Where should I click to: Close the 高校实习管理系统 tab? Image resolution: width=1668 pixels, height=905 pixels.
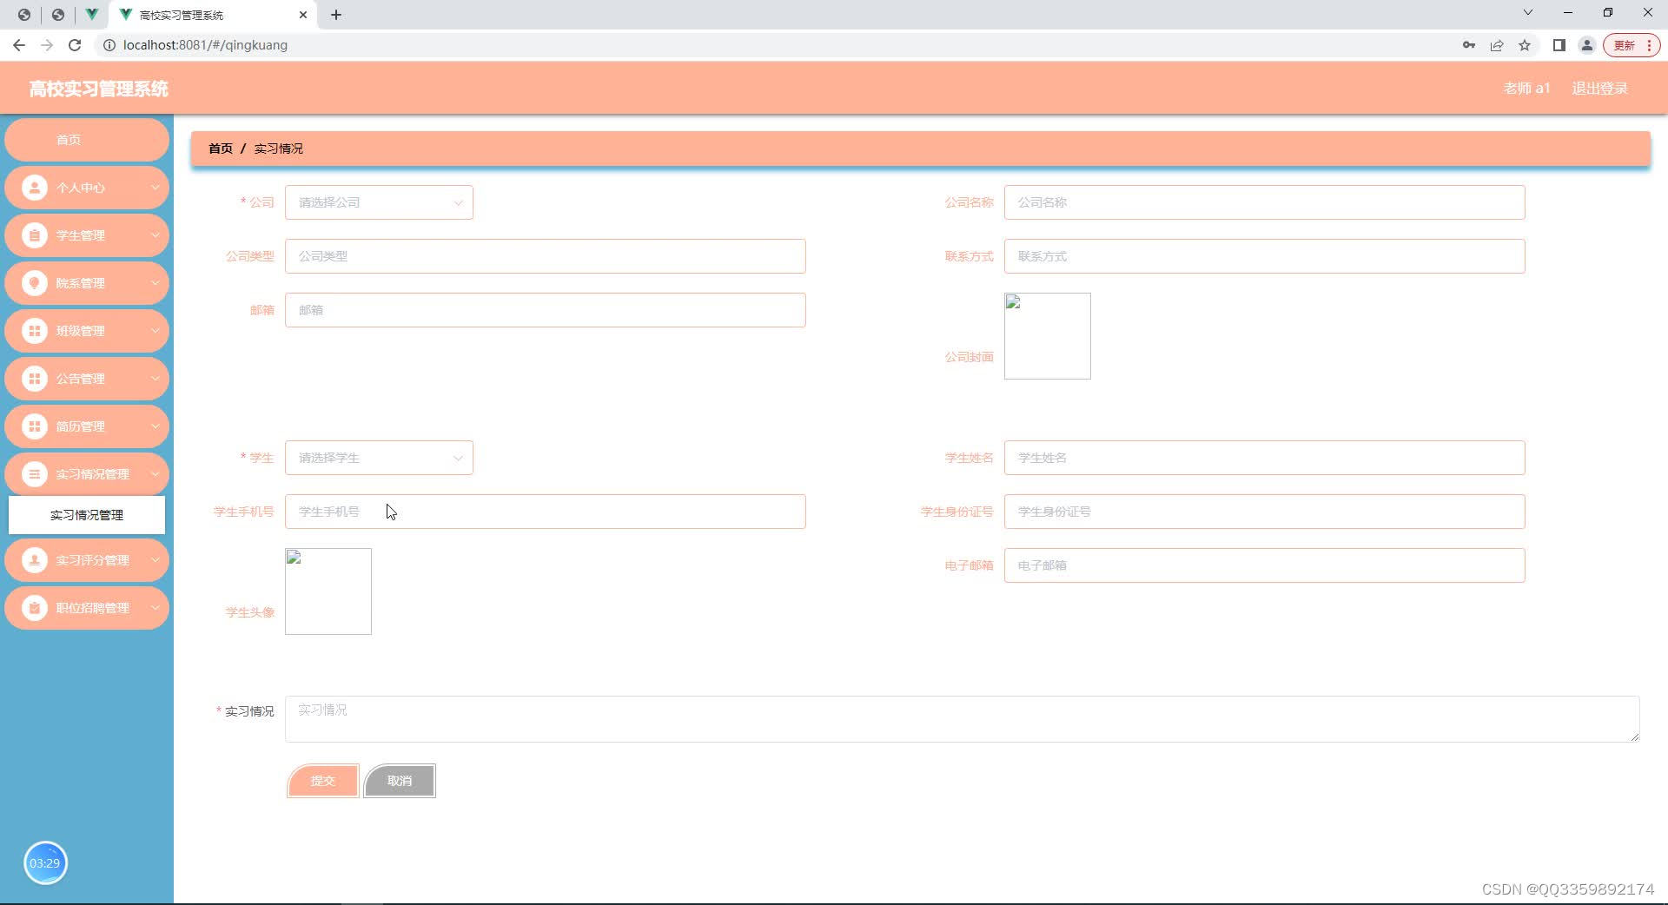[302, 15]
